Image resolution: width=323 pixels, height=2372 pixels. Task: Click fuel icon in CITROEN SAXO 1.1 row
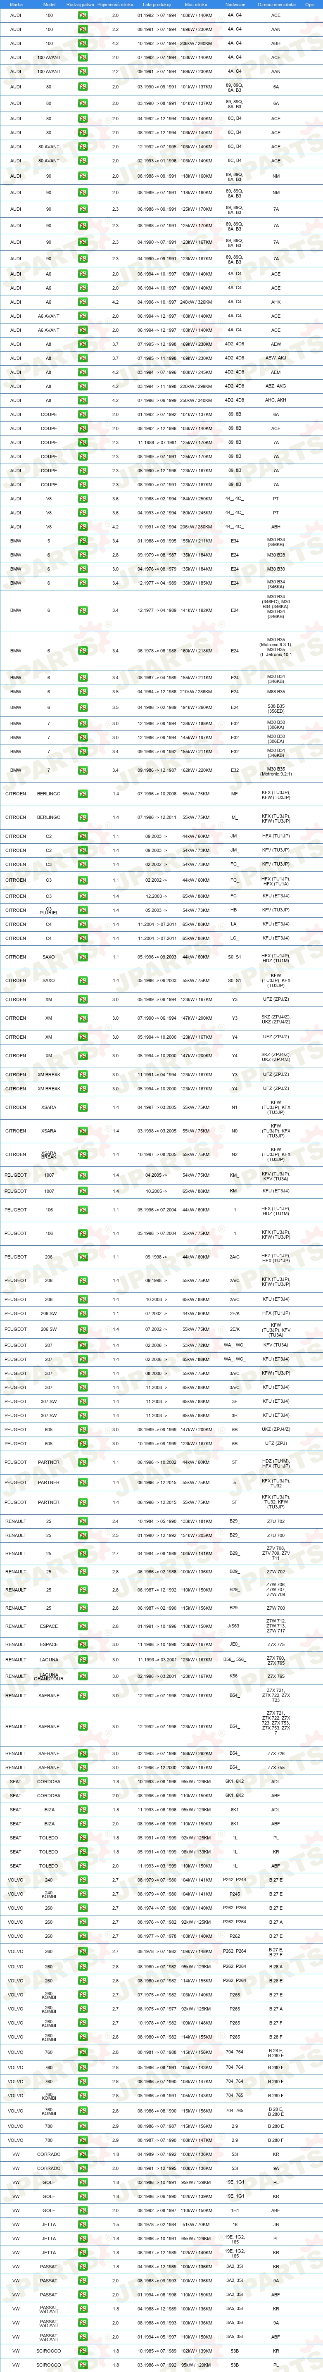83,957
